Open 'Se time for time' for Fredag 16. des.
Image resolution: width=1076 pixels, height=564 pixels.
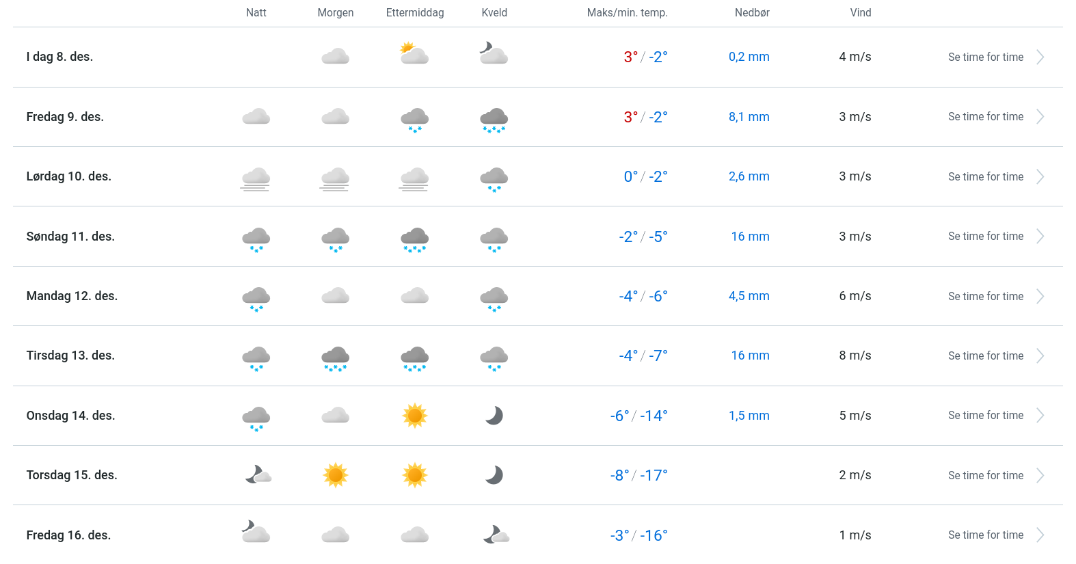(985, 535)
